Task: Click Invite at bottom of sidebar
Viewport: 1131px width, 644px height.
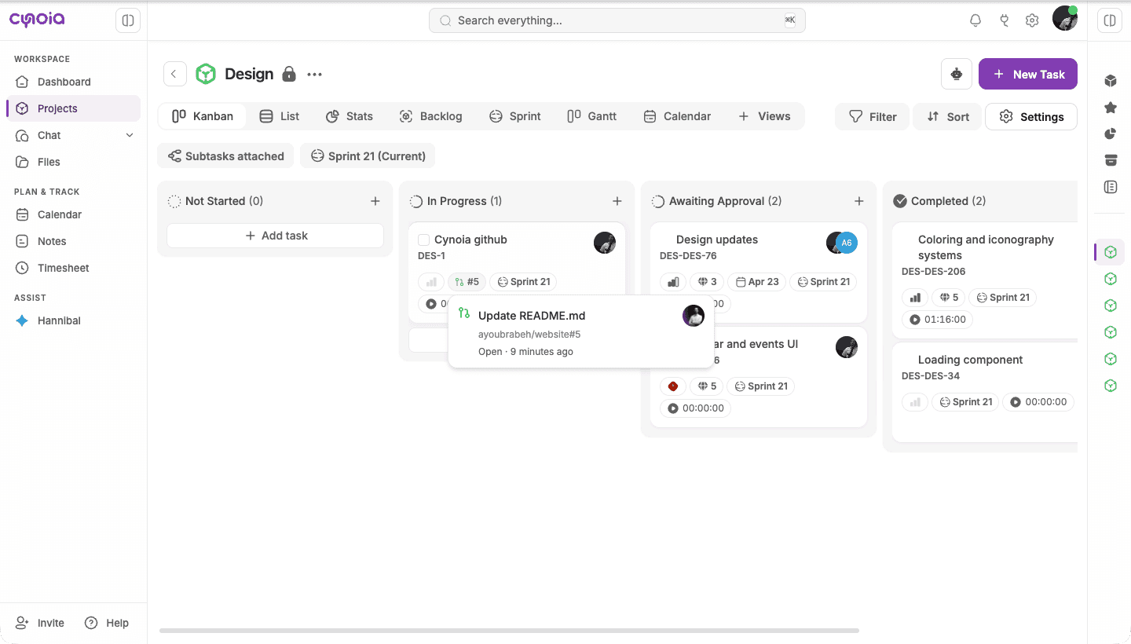Action: (x=40, y=623)
